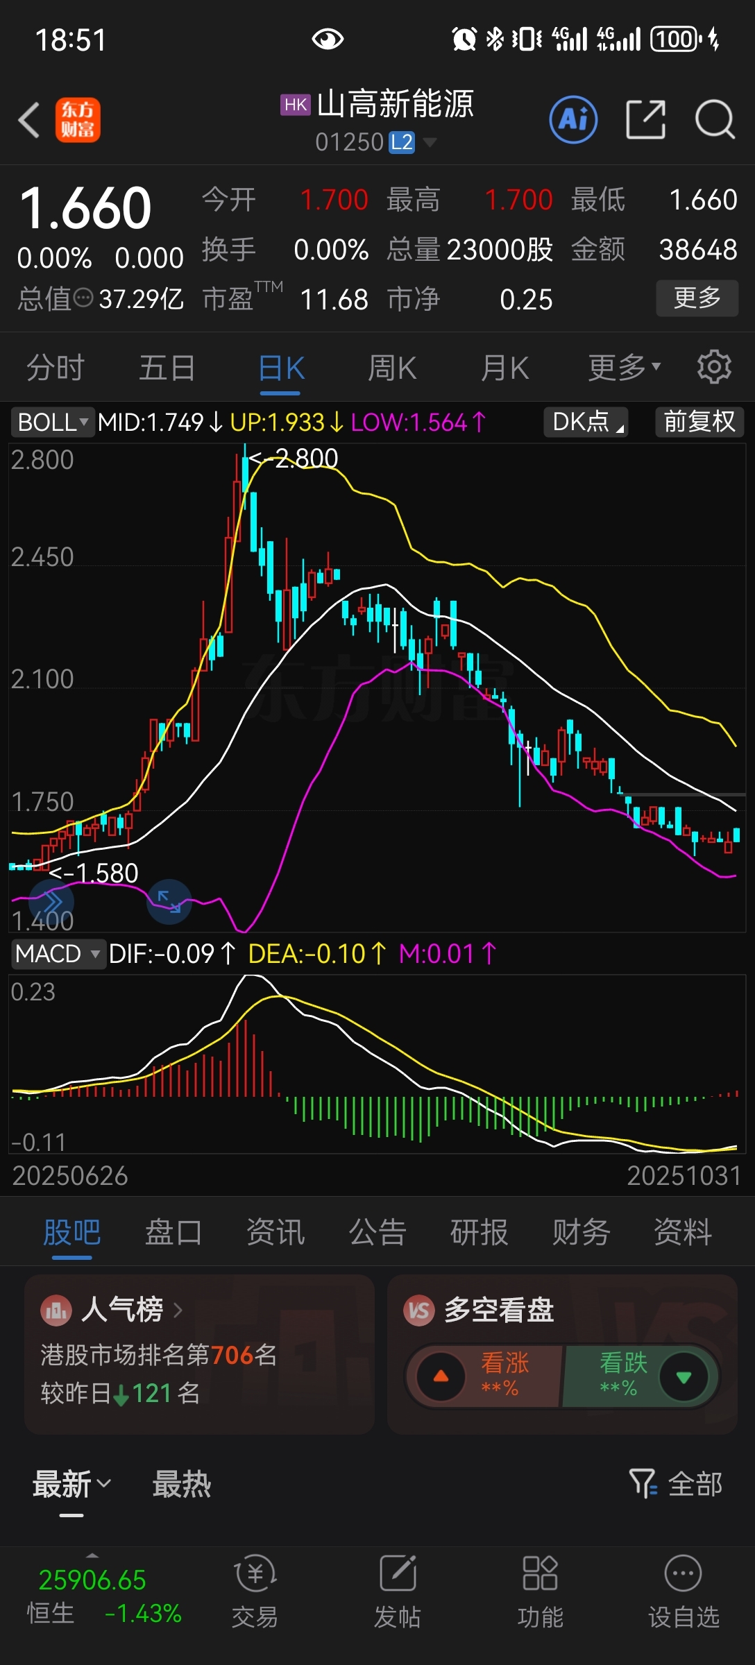Image resolution: width=755 pixels, height=1665 pixels.
Task: Open the 研报 tab
Action: (480, 1233)
